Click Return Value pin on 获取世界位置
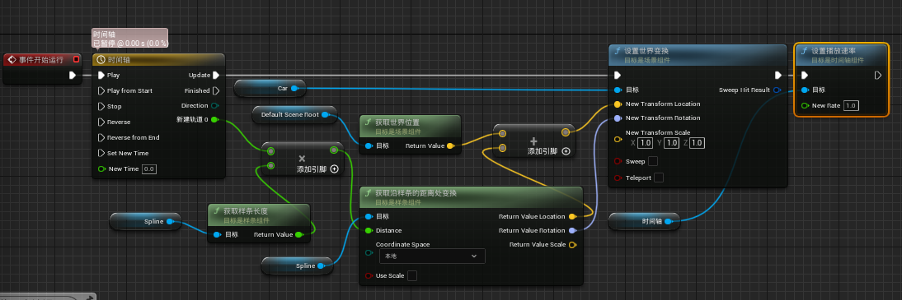The height and width of the screenshot is (300, 902). point(450,146)
